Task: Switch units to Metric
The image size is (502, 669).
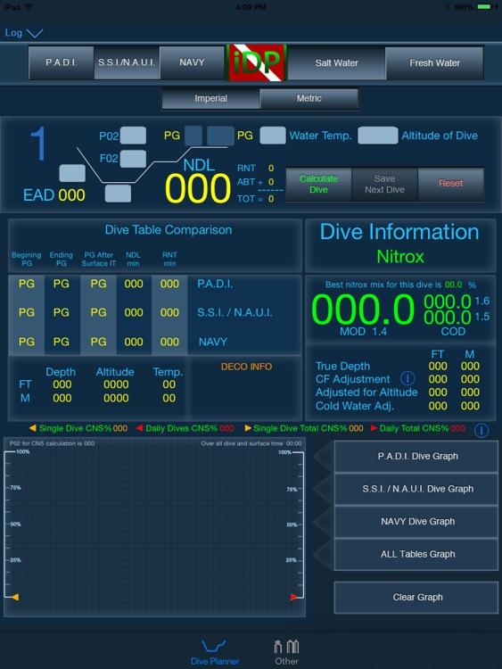Action: pos(309,98)
